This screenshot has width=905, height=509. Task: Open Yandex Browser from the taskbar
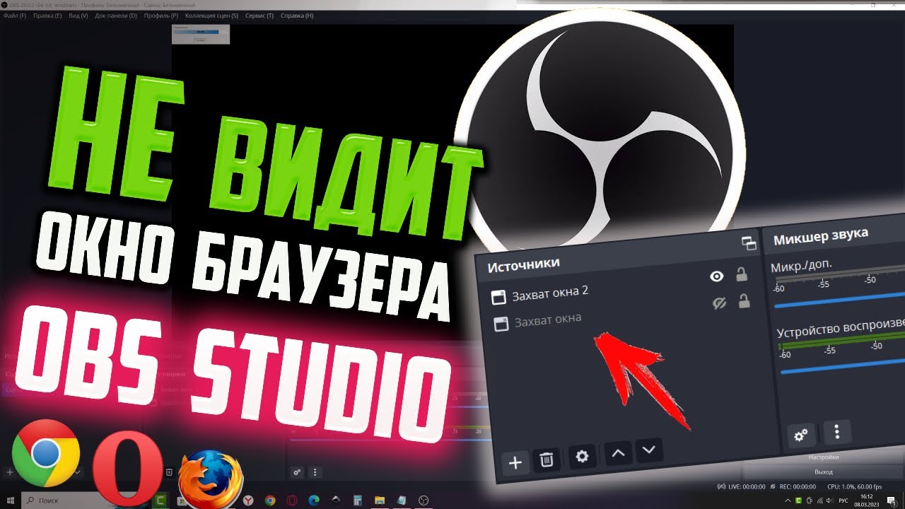[248, 501]
